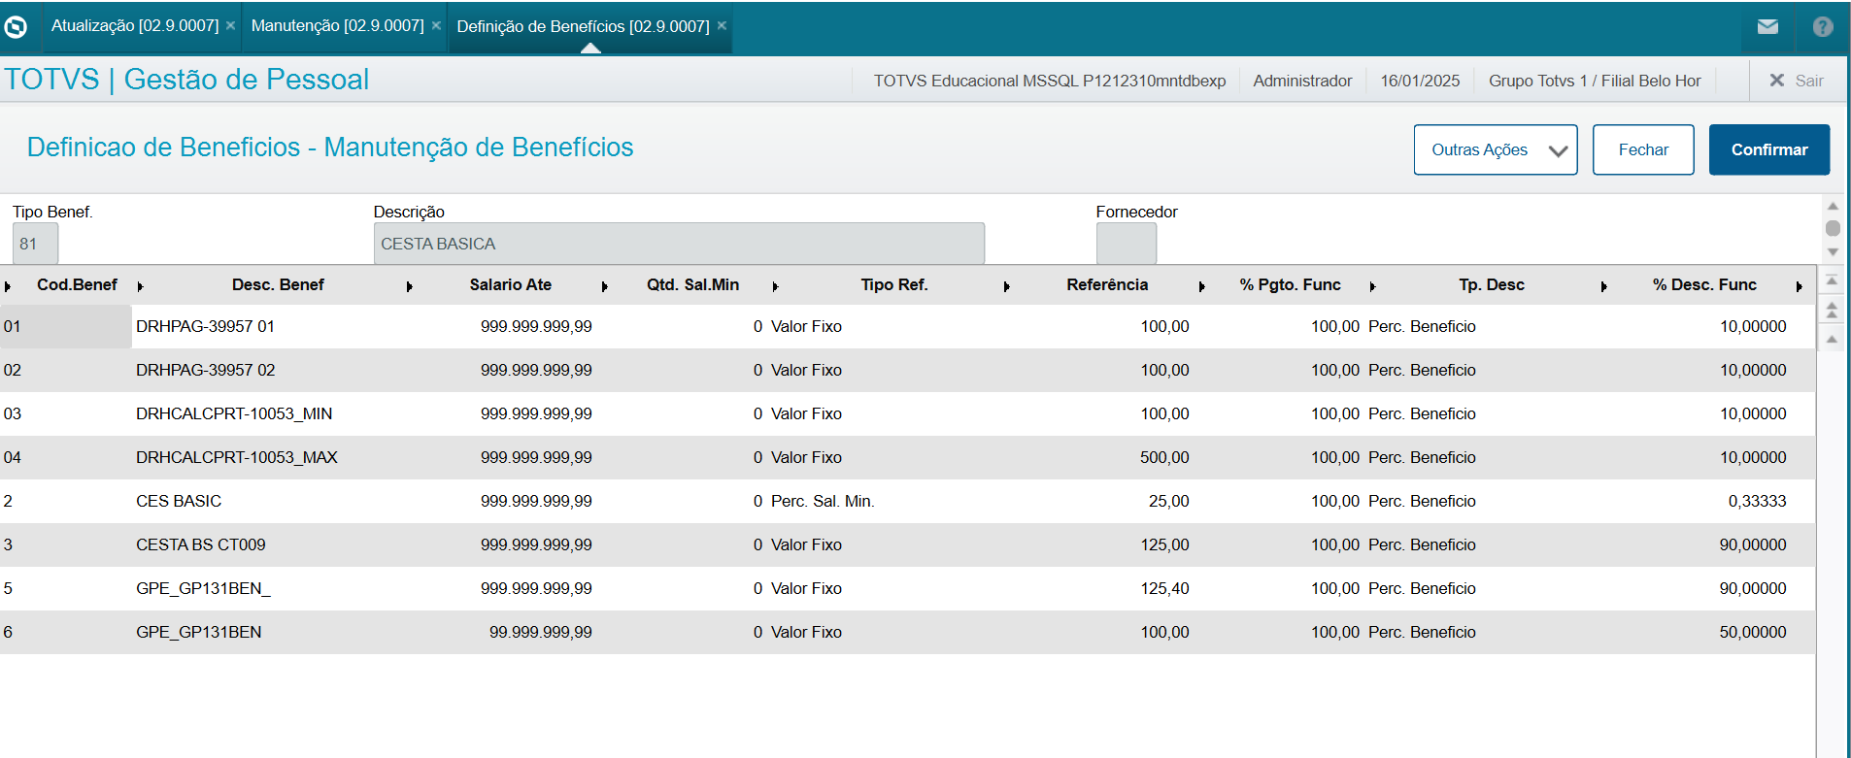The width and height of the screenshot is (1851, 758).
Task: Click the TOTVS logo icon
Action: tap(16, 26)
